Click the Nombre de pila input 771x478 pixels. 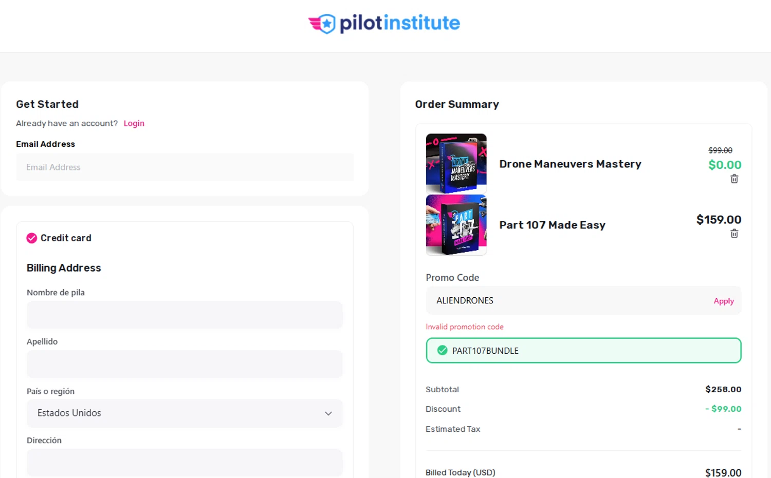185,315
